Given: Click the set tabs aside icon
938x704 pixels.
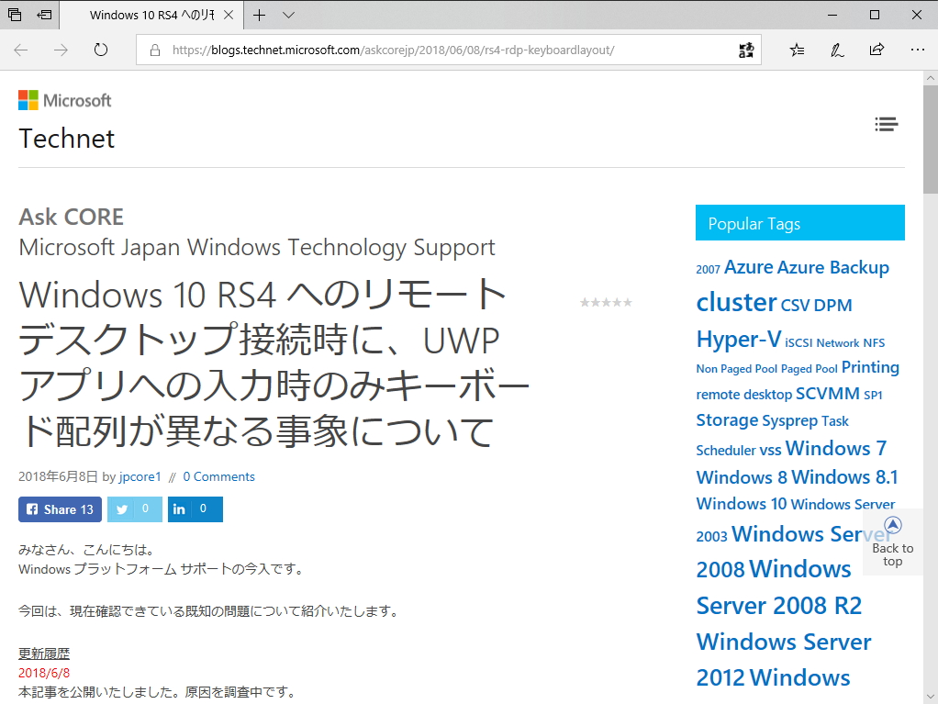Looking at the screenshot, I should pos(44,15).
